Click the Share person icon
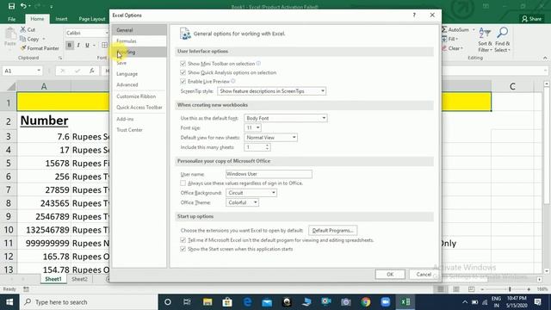The width and height of the screenshot is (551, 310). click(x=524, y=19)
